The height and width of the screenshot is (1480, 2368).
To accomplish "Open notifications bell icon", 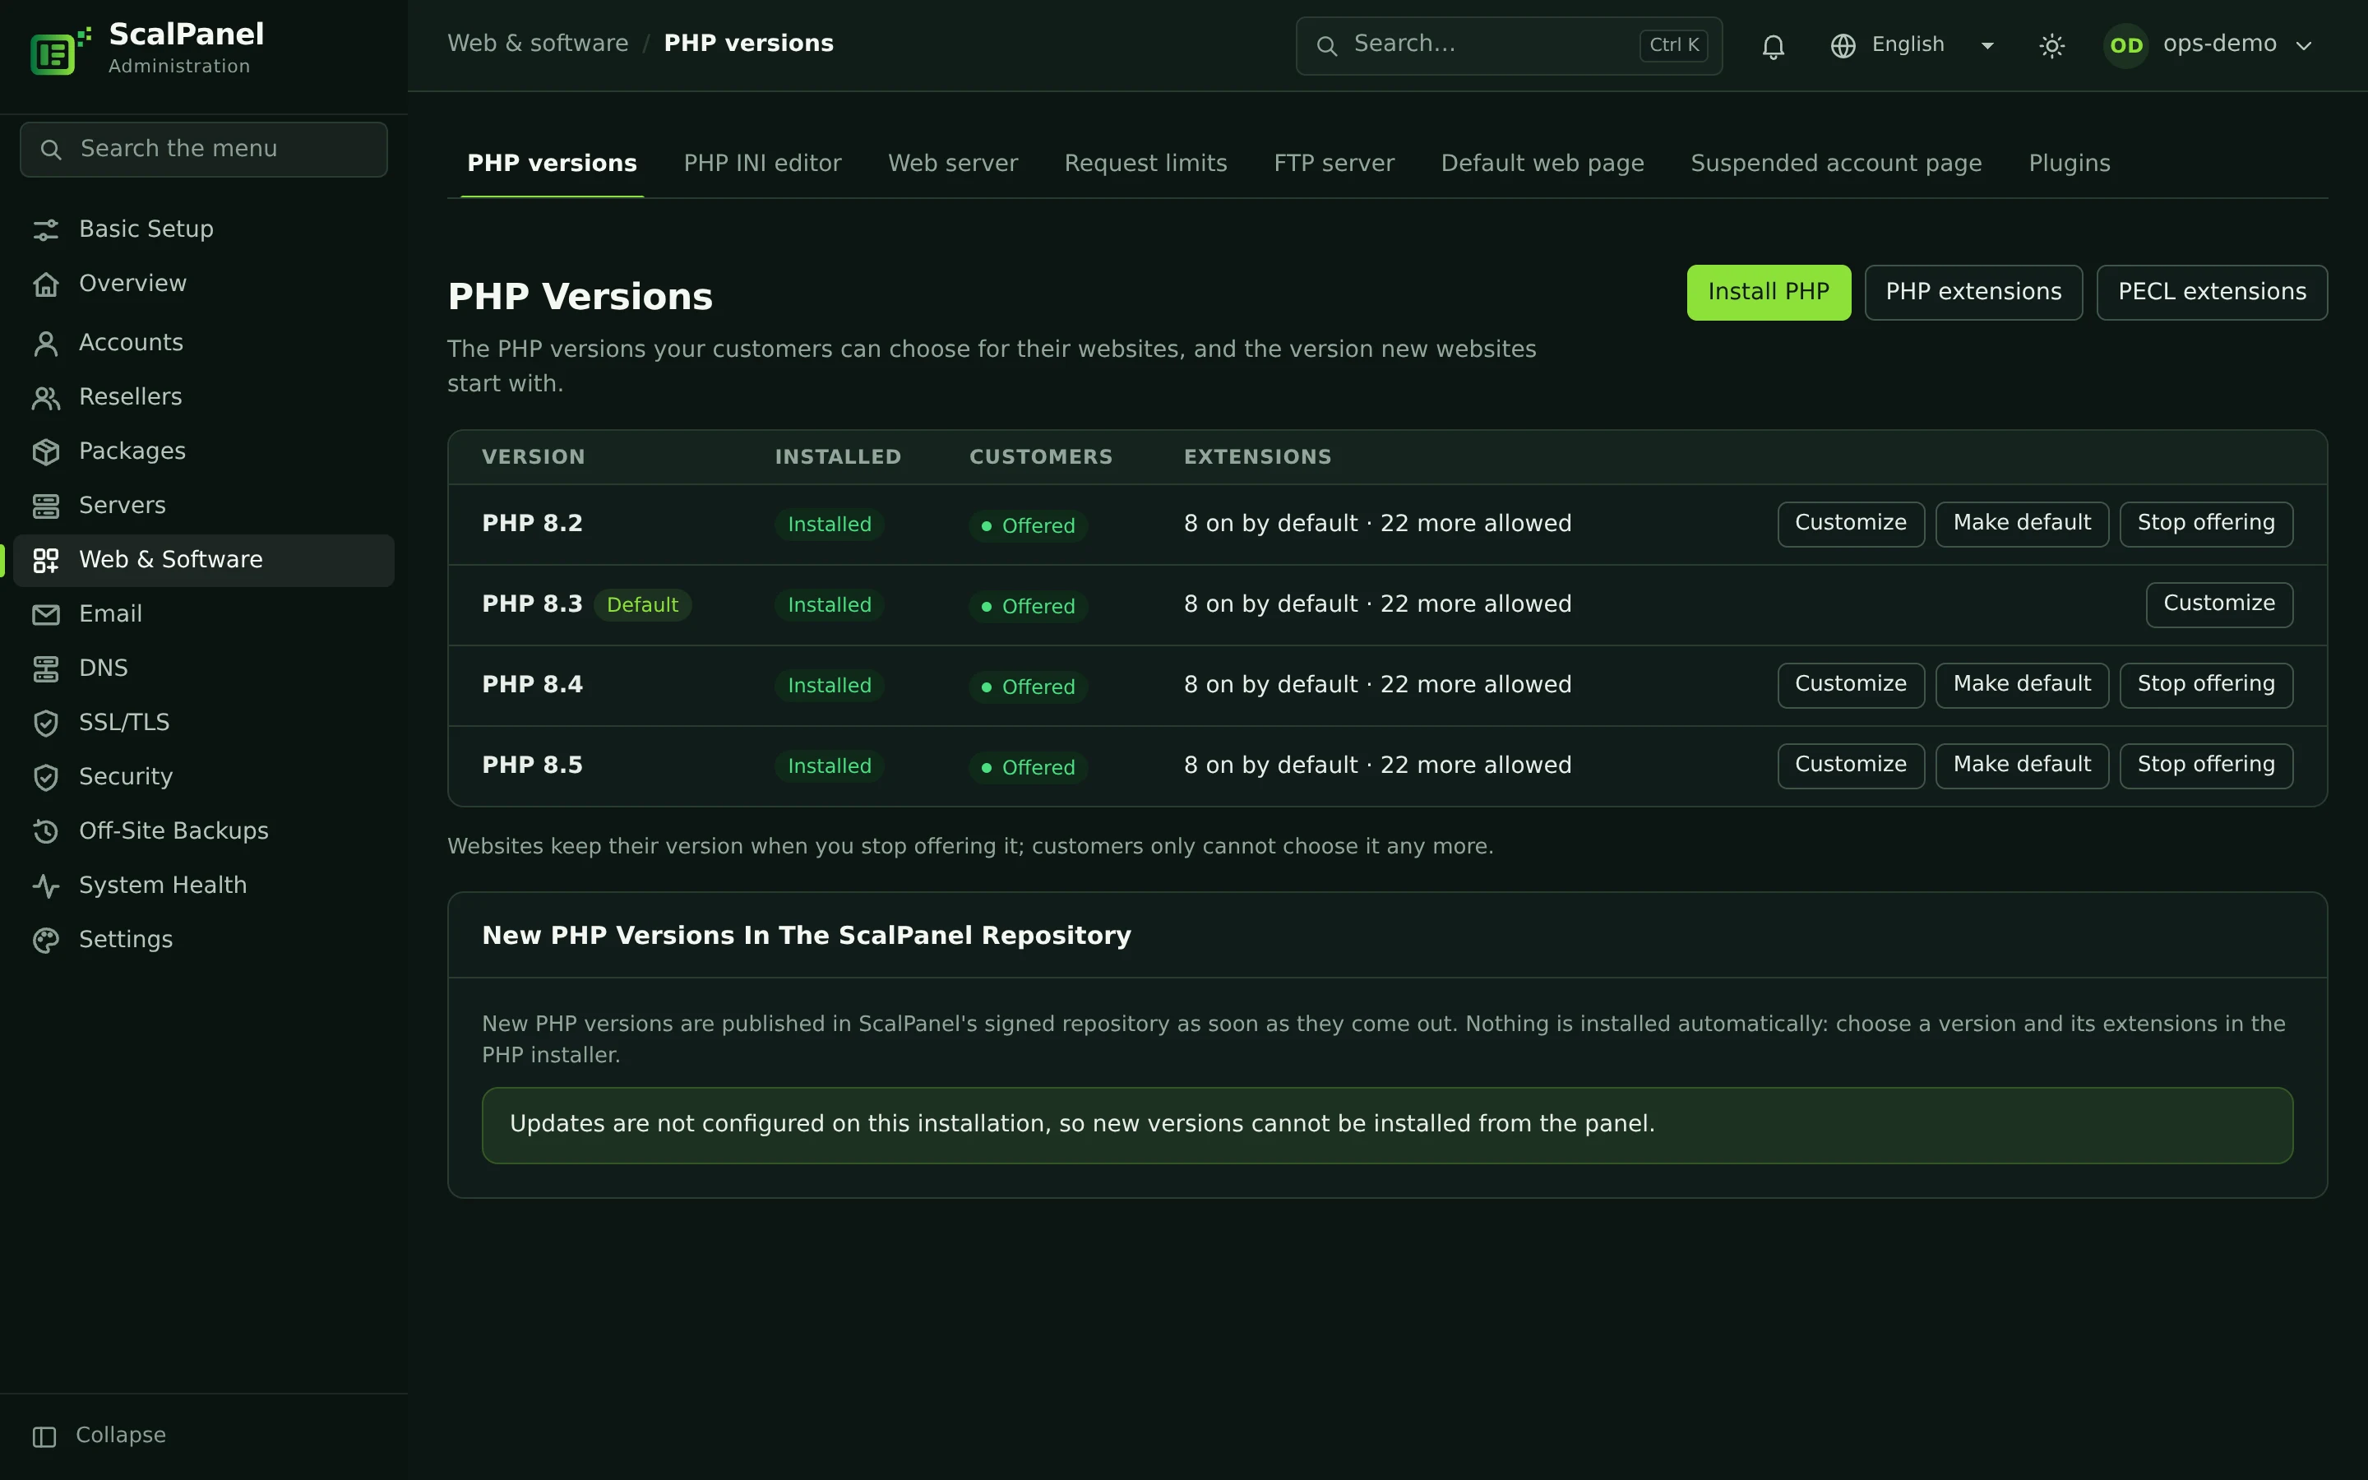I will pyautogui.click(x=1773, y=46).
